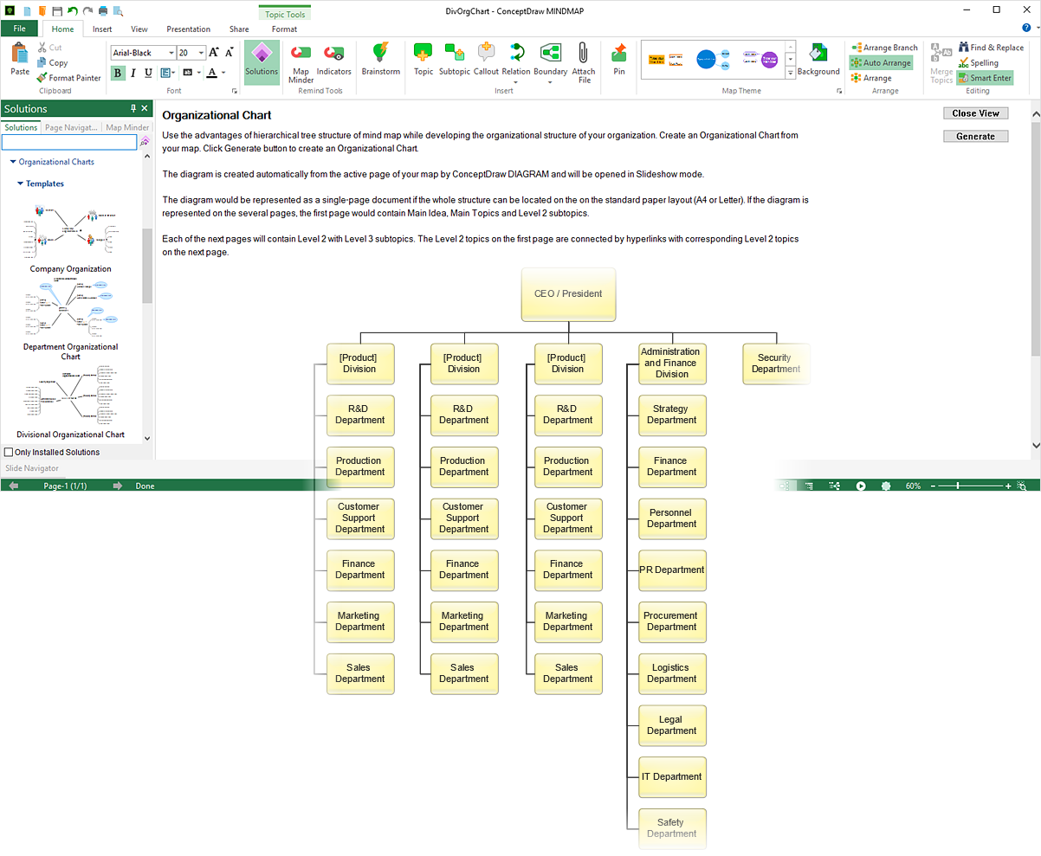Go to next page arrow in status bar
Screen dimensions: 1041x856
click(x=118, y=486)
